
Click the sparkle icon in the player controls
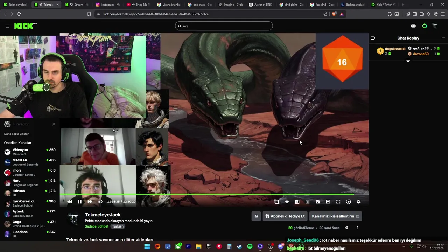[287, 202]
